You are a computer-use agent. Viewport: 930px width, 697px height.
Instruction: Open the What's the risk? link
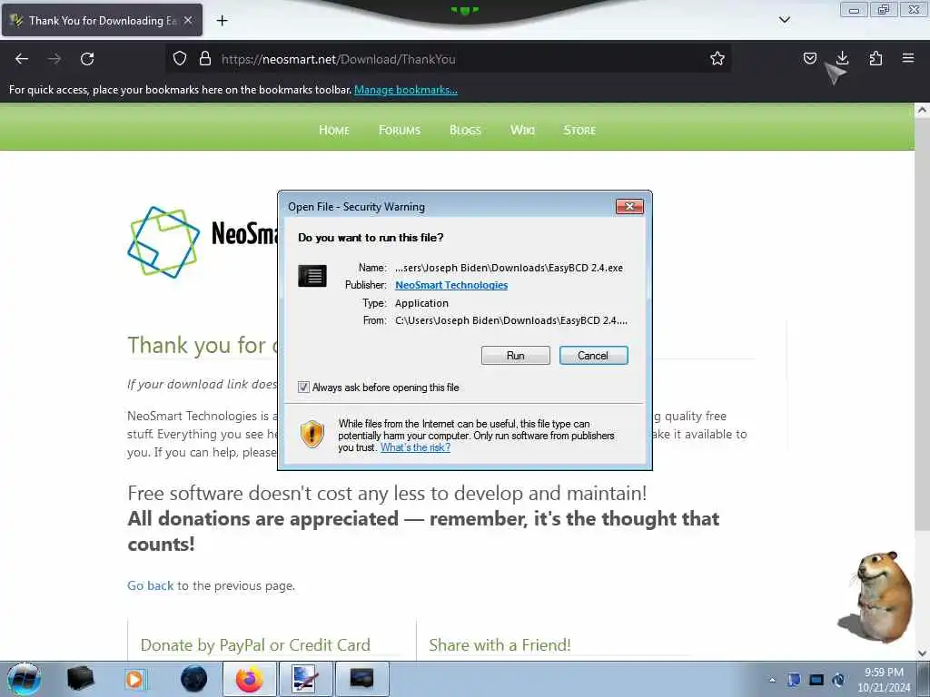pos(415,447)
